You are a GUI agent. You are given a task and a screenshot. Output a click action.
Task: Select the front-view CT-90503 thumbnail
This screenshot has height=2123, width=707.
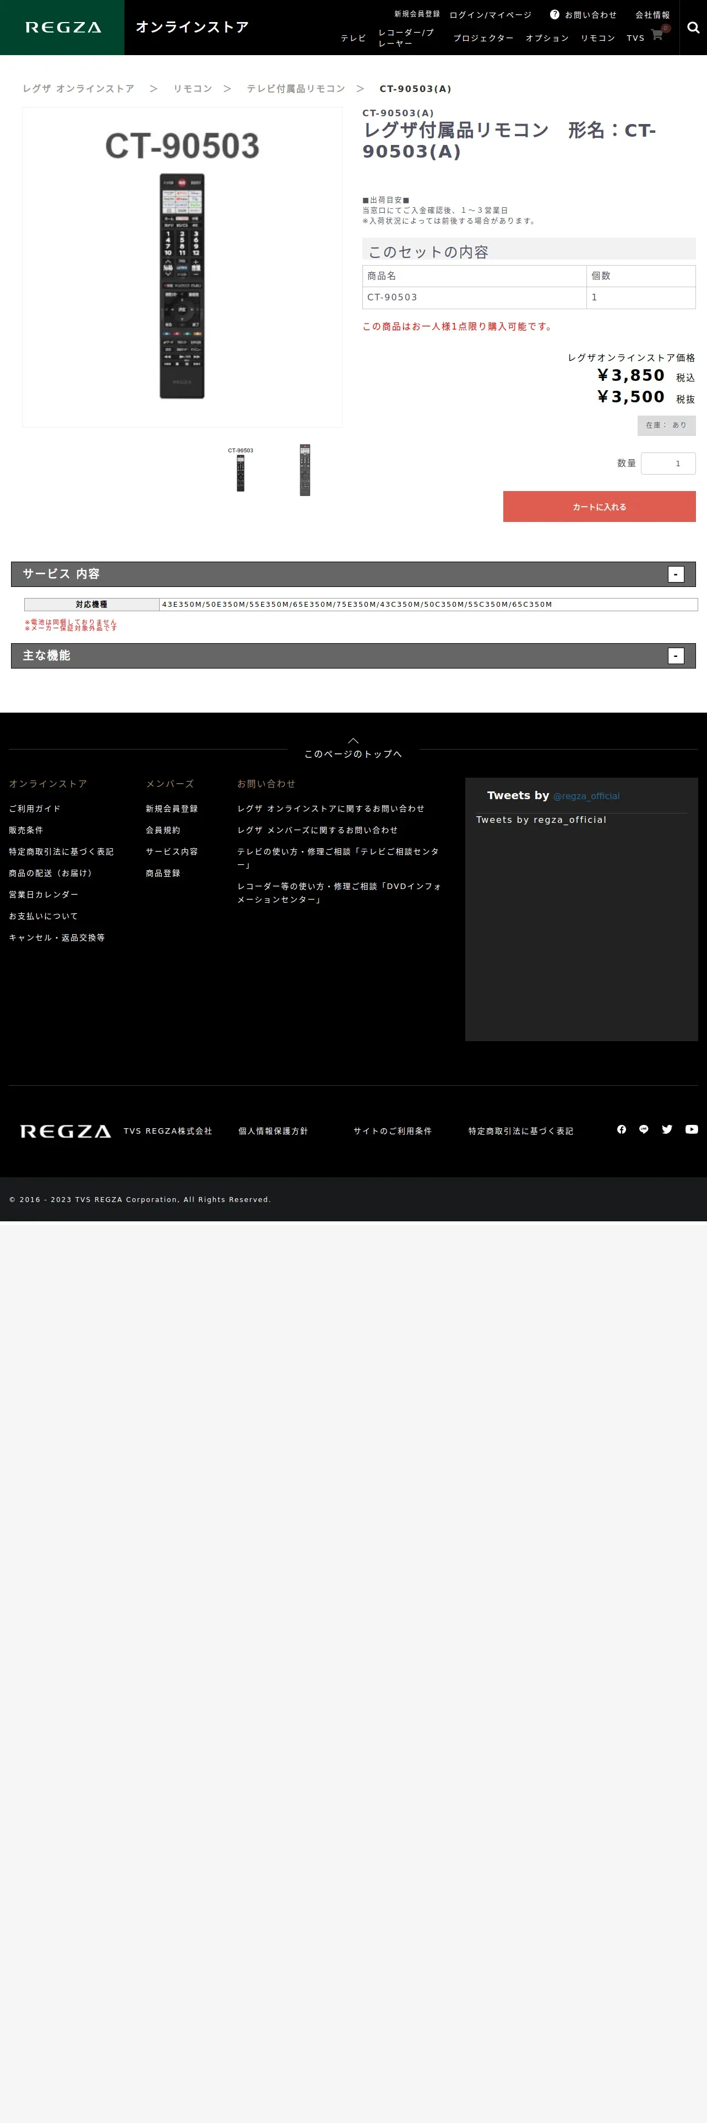tap(240, 469)
